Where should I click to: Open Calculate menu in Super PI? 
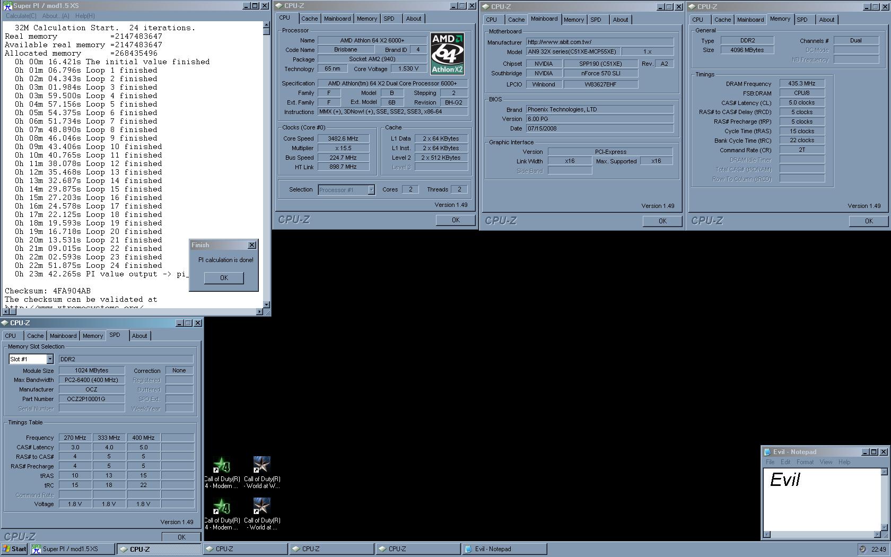tap(21, 16)
